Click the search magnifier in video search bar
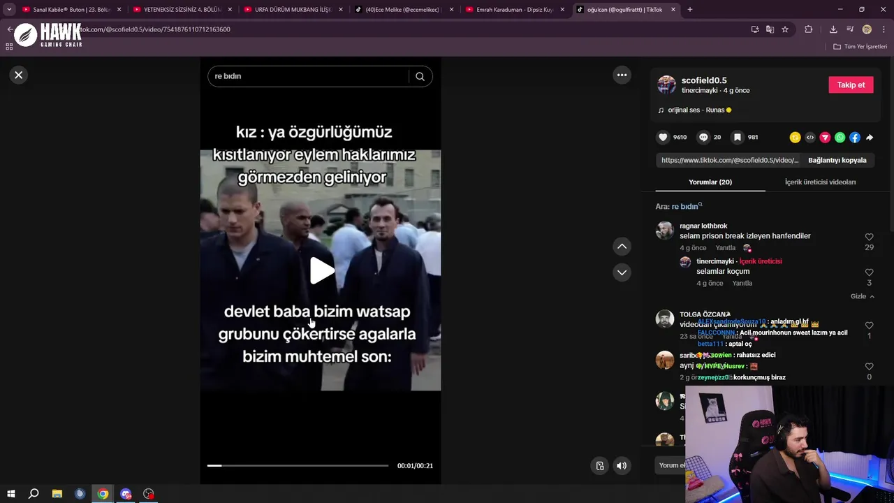894x503 pixels. coord(420,76)
